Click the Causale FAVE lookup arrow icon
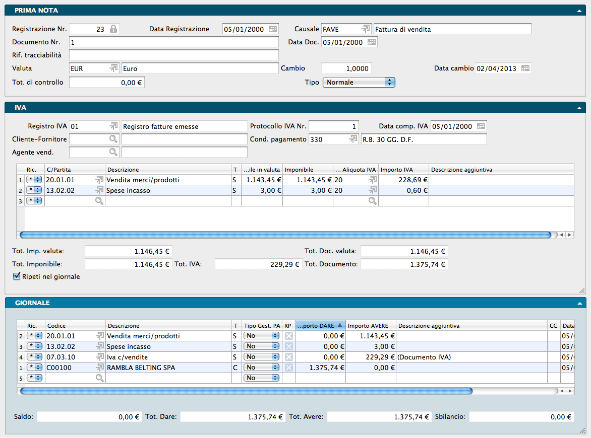Screen dimensions: 591x438 (x=366, y=29)
